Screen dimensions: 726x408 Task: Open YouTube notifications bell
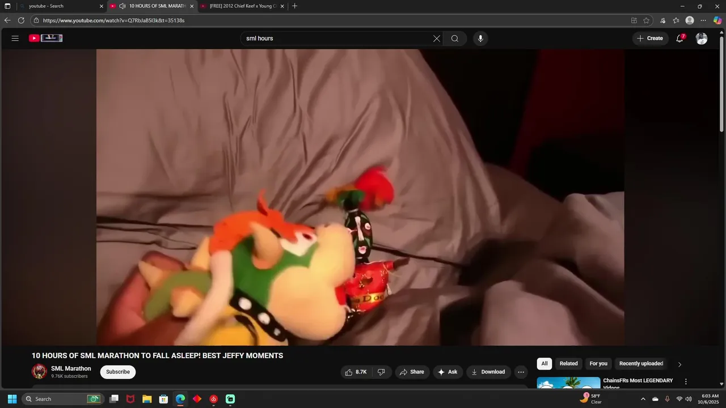pyautogui.click(x=680, y=39)
